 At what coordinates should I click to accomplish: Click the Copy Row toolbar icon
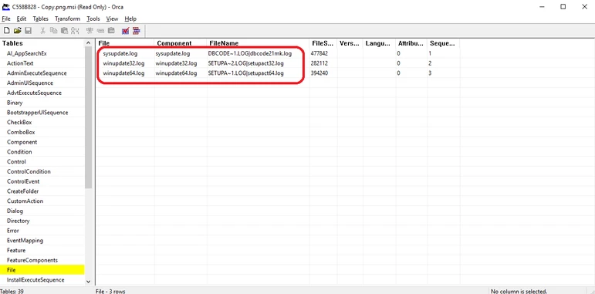pos(100,31)
